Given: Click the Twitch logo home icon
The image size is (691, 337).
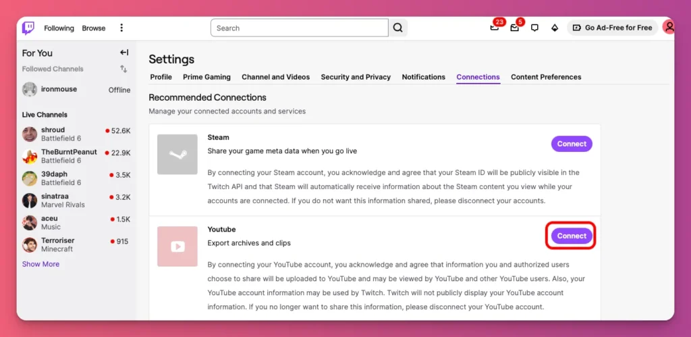Looking at the screenshot, I should click(28, 28).
